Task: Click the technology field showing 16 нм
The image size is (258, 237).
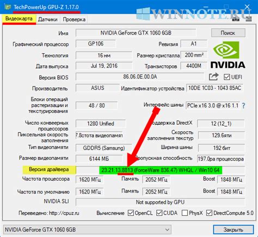Action: tap(104, 55)
